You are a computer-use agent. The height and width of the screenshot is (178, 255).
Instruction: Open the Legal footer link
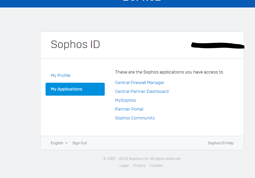(124, 165)
